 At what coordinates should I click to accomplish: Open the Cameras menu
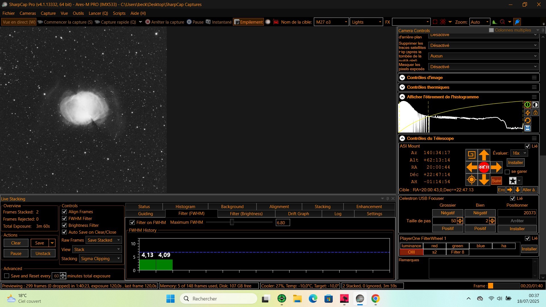point(28,13)
